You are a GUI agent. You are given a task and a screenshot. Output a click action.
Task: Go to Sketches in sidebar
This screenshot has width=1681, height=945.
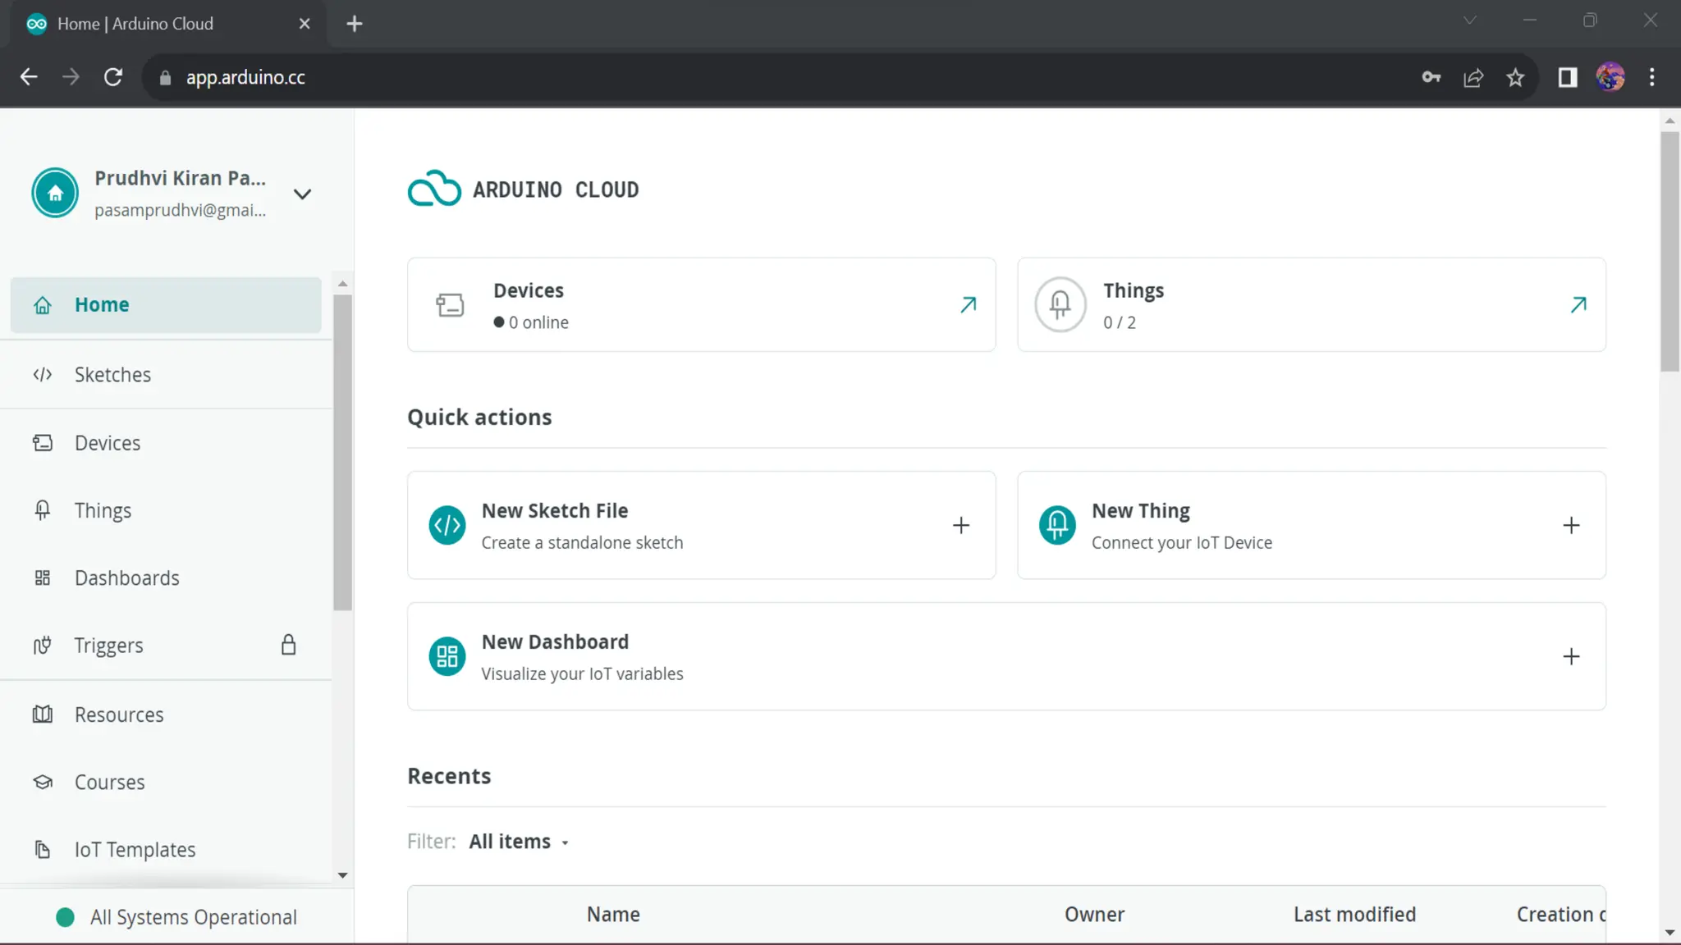tap(112, 375)
